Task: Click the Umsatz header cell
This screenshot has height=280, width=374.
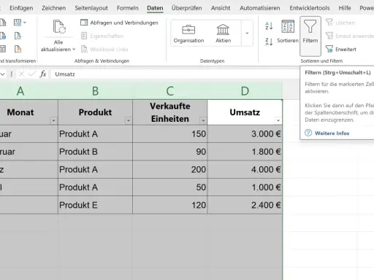Action: point(245,112)
